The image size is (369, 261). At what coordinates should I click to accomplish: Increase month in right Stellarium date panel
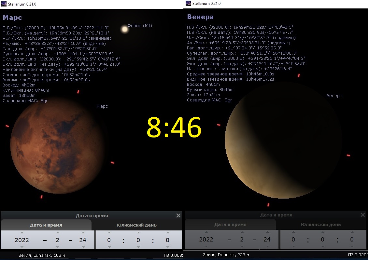242,232
